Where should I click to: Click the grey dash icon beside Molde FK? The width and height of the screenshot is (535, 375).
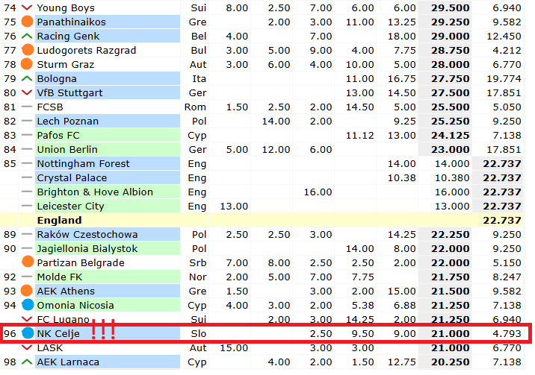(27, 277)
